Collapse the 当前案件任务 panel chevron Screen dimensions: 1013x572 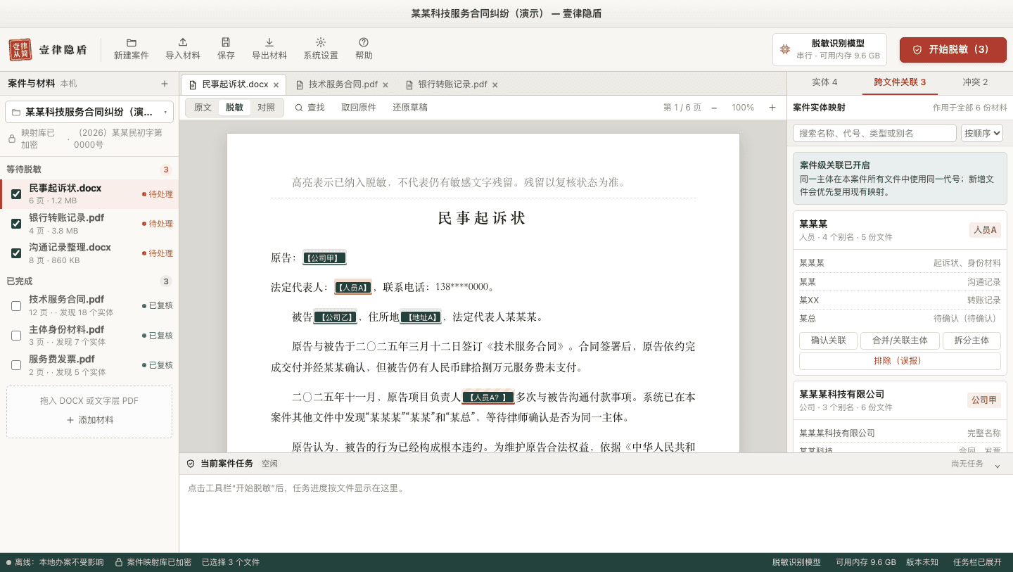click(x=997, y=464)
